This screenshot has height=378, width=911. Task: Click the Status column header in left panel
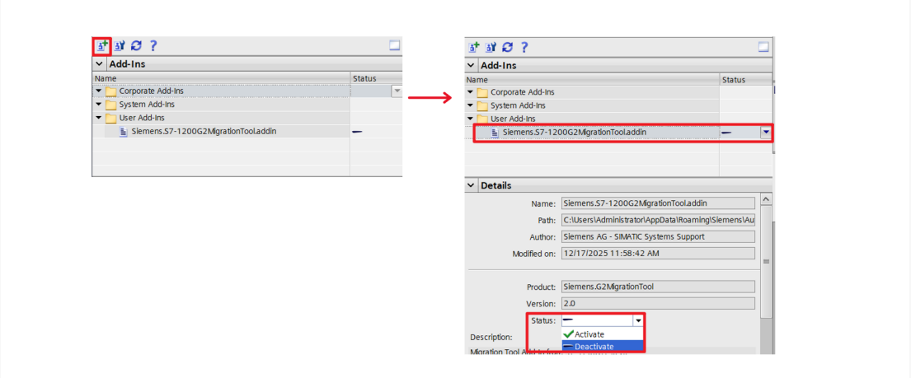377,78
